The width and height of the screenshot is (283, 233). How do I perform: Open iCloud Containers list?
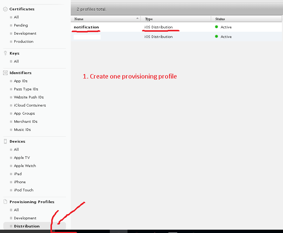coord(30,105)
